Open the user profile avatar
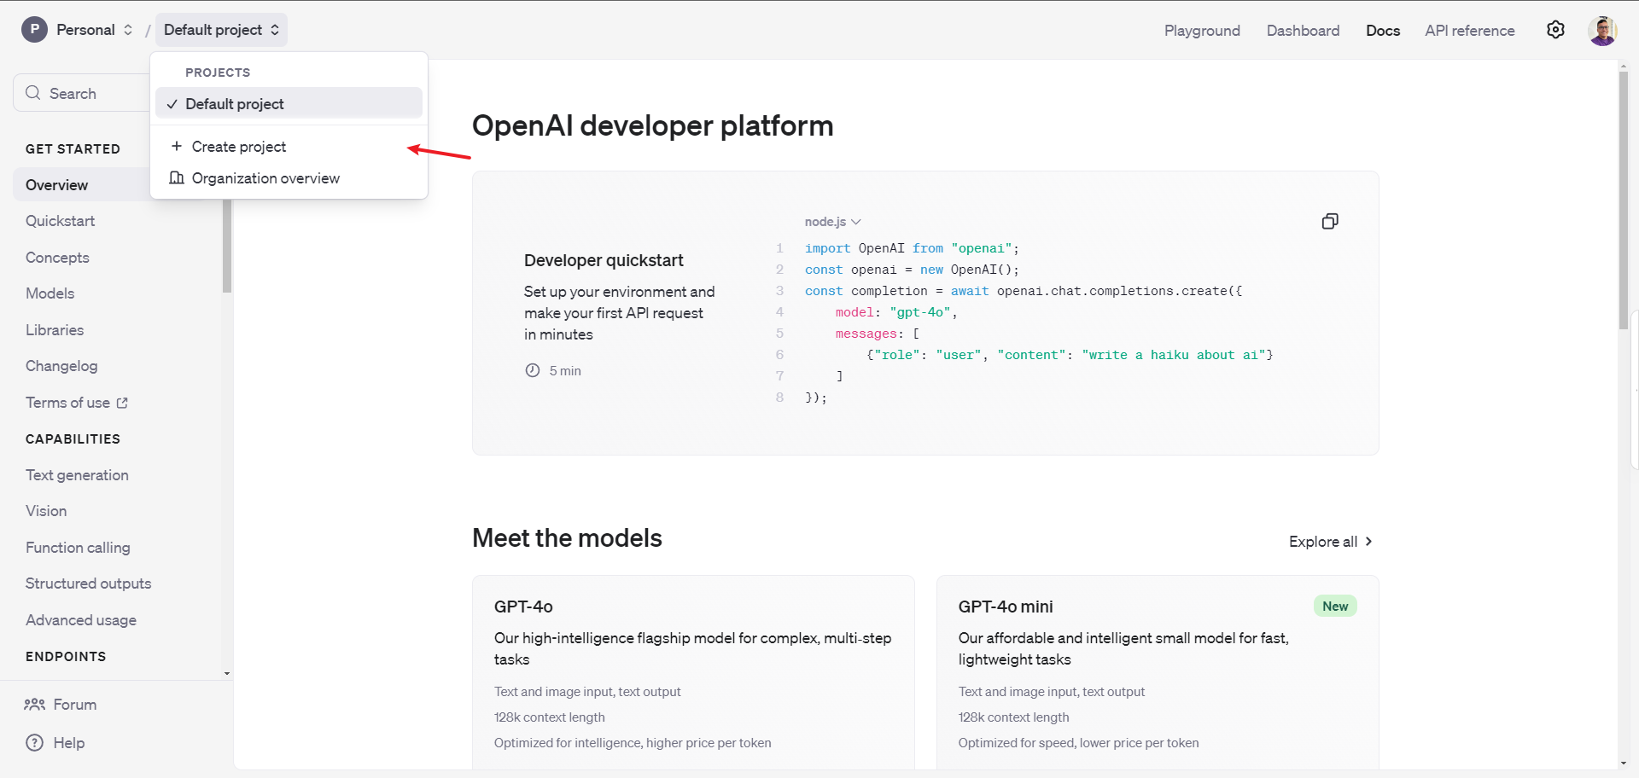Image resolution: width=1639 pixels, height=778 pixels. 1602,30
